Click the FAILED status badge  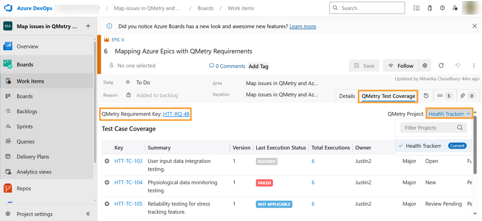(265, 182)
